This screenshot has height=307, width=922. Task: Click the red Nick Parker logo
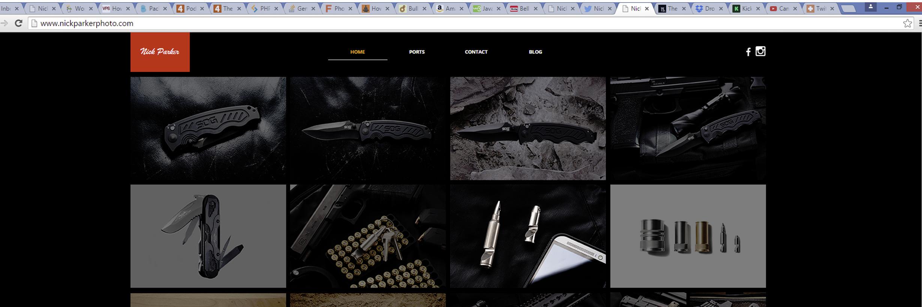click(x=160, y=52)
